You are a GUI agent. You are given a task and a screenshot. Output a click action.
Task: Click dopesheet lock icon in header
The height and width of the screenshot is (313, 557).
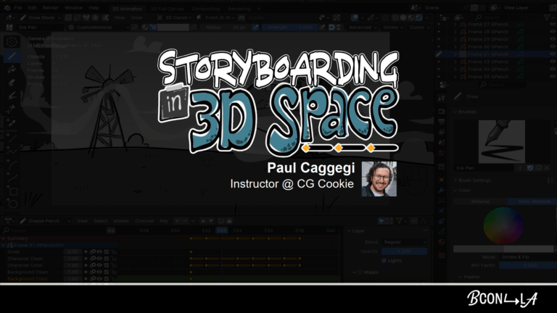point(229,221)
